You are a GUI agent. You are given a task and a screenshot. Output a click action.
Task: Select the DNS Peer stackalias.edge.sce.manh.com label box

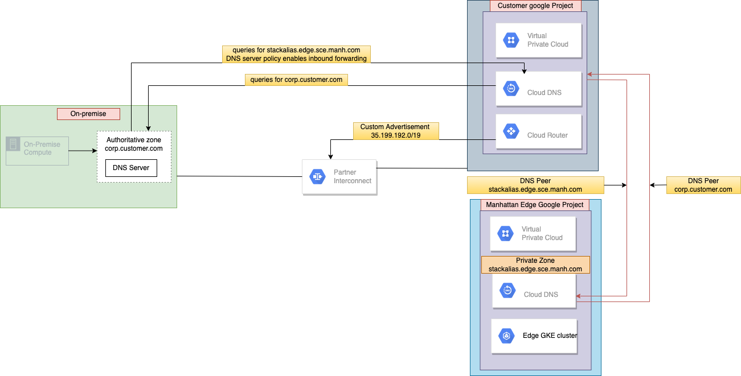coord(535,185)
